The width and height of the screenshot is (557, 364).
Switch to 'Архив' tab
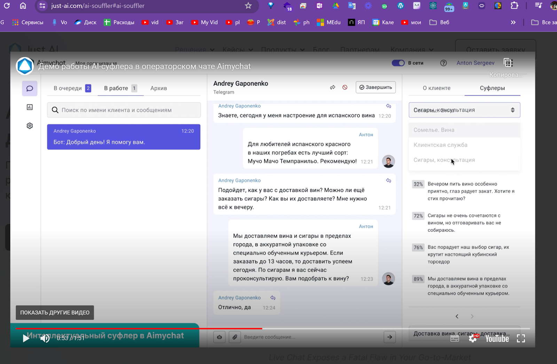tap(158, 88)
